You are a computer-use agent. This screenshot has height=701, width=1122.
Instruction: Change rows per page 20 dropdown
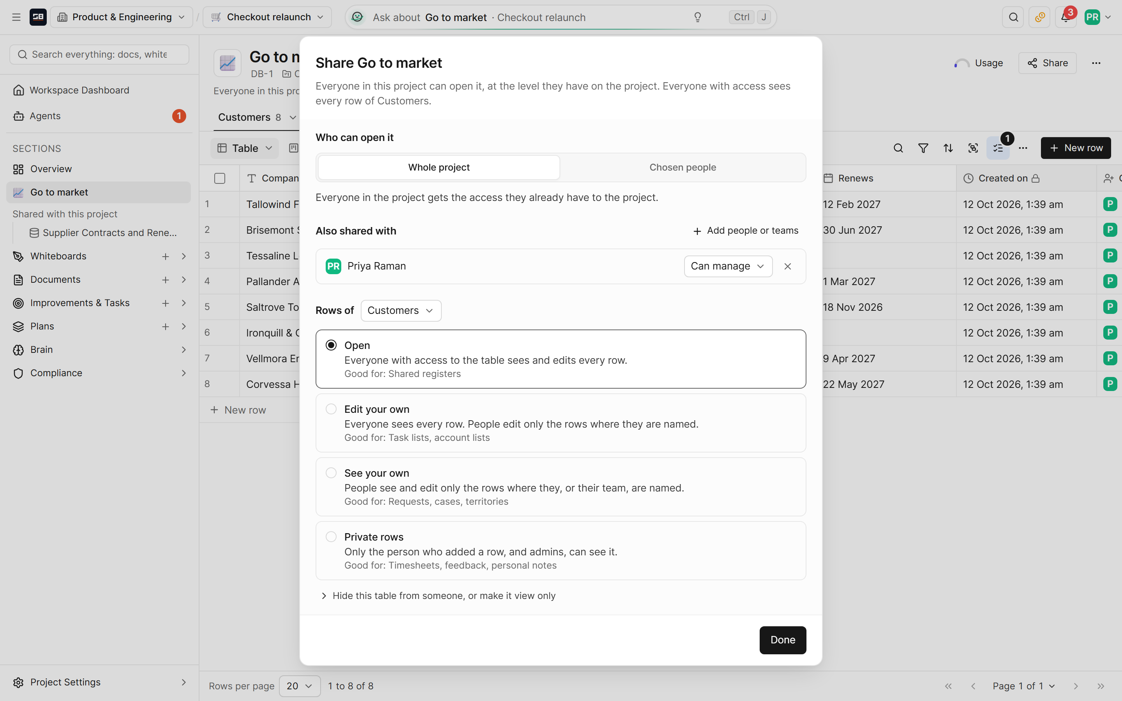tap(300, 686)
